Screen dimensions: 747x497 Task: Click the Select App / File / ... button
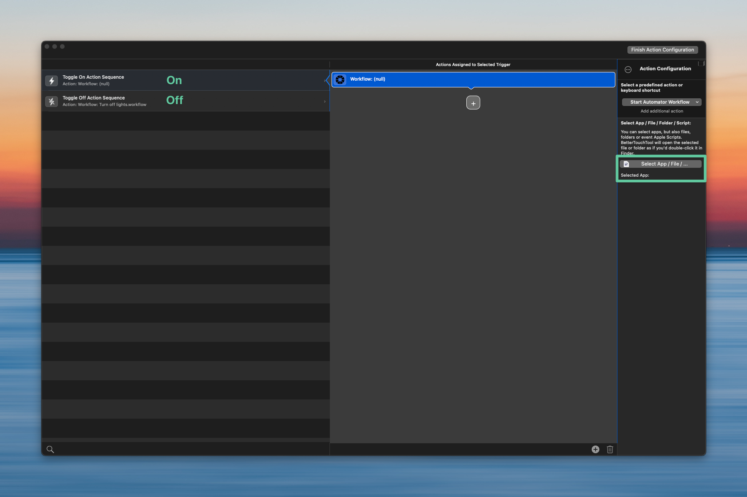point(661,164)
